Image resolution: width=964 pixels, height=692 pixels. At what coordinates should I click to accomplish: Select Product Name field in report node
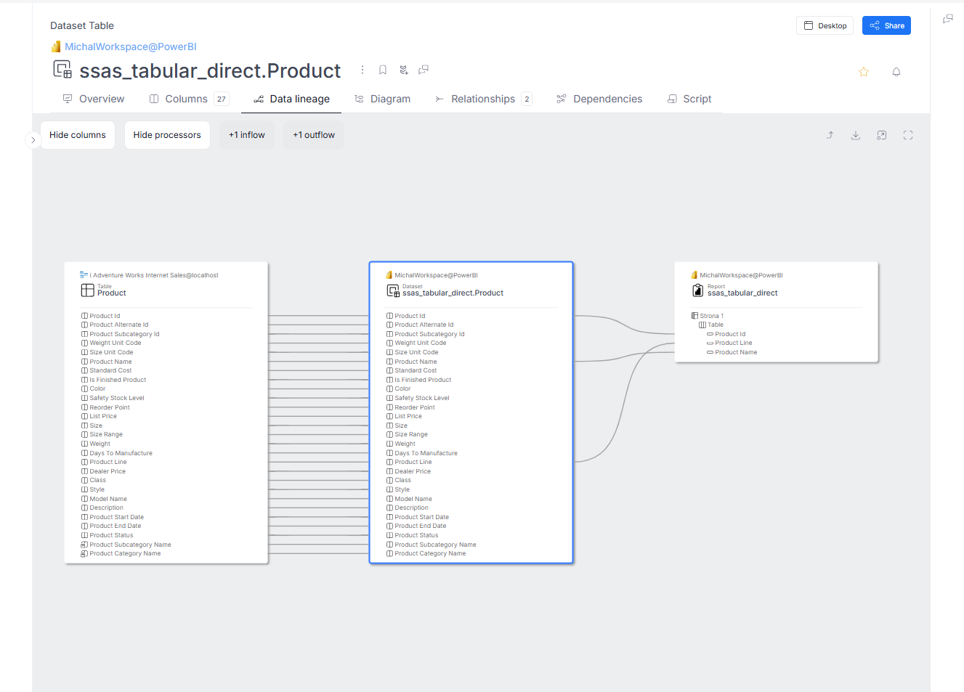coord(736,352)
